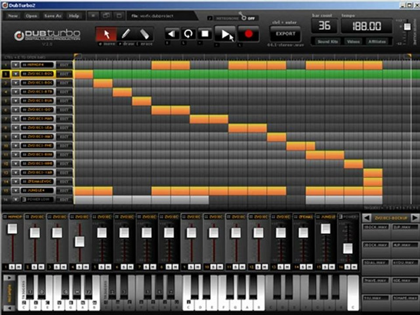This screenshot has height=315, width=420.
Task: Open the Help menu
Action: point(74,16)
